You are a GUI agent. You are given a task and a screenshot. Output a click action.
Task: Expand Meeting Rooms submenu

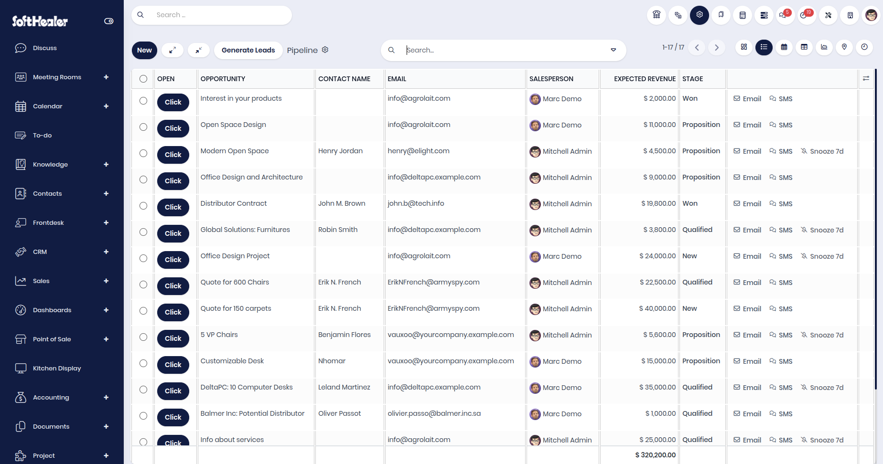[x=106, y=77]
